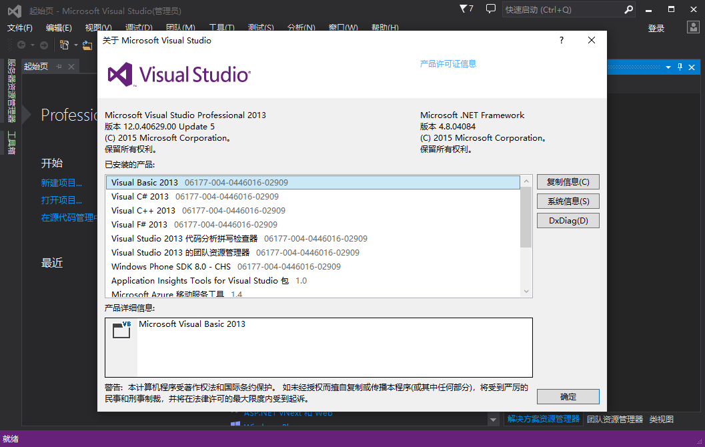Switch to the 起始页 tab
The width and height of the screenshot is (705, 447).
[x=36, y=67]
